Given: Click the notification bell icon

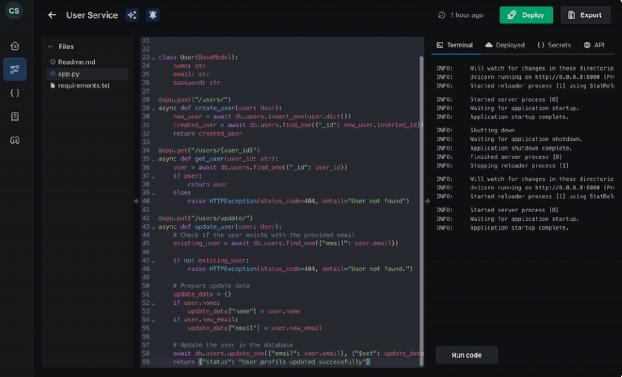Looking at the screenshot, I should [x=153, y=15].
